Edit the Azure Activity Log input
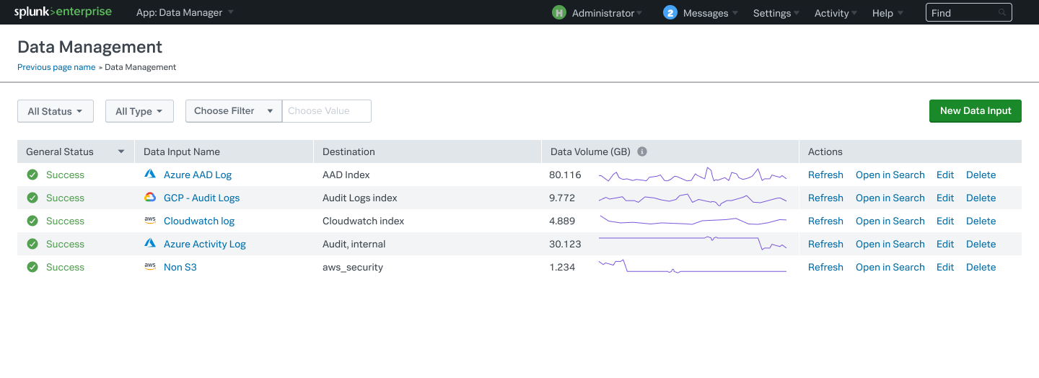Screen dimensions: 1039x378 pyautogui.click(x=945, y=244)
